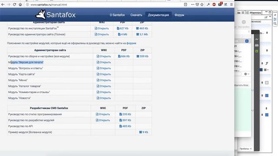Download 597 Kb module development PDF
The width and height of the screenshot is (278, 156).
coord(125,120)
